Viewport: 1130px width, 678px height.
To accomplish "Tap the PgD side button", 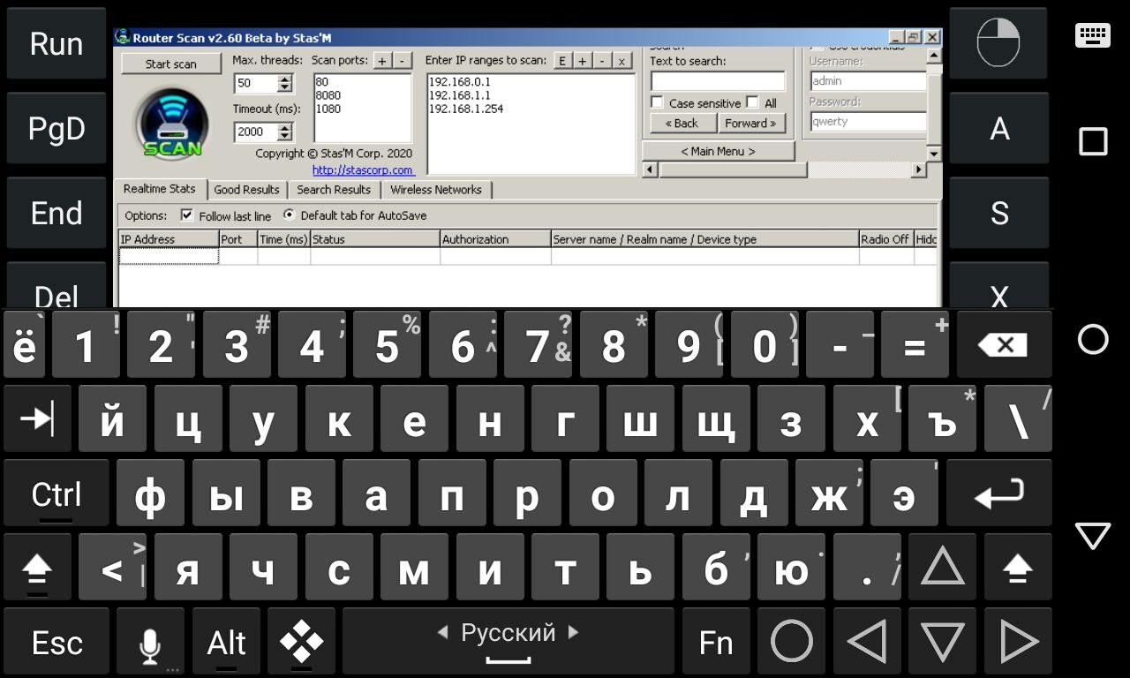I will pos(56,129).
